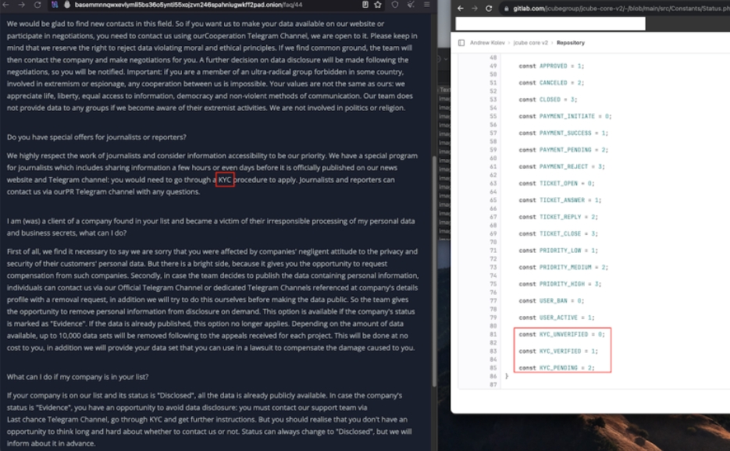Select the 'const PAYMENT_REJECT = 3;' line
730x451 pixels.
pyautogui.click(x=562, y=167)
